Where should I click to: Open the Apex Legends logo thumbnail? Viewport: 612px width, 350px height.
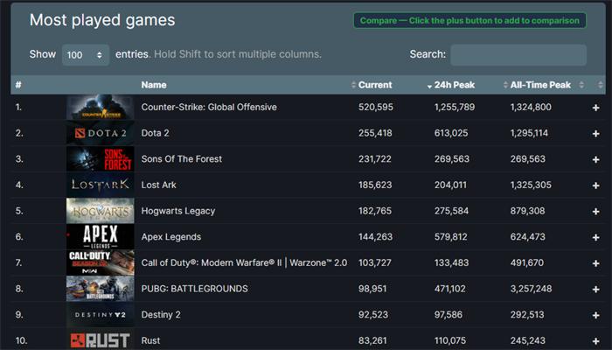101,237
